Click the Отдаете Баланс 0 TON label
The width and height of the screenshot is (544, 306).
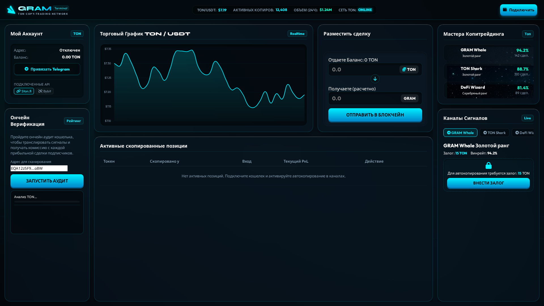353,60
